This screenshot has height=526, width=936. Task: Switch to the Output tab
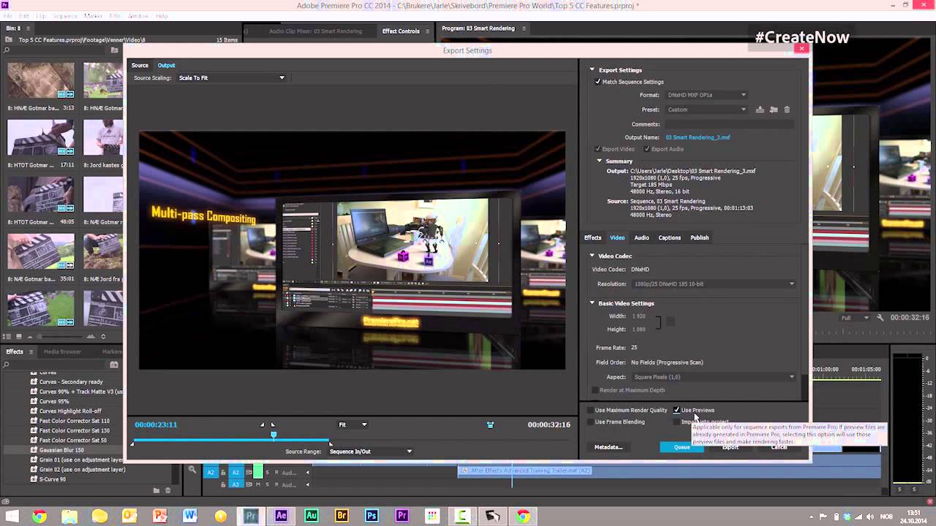[166, 66]
